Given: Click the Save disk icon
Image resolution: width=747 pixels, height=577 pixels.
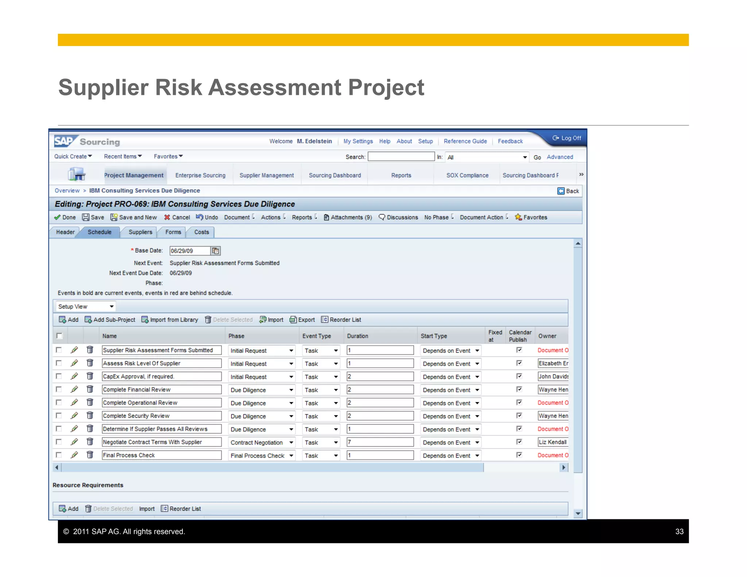Looking at the screenshot, I should click(86, 217).
